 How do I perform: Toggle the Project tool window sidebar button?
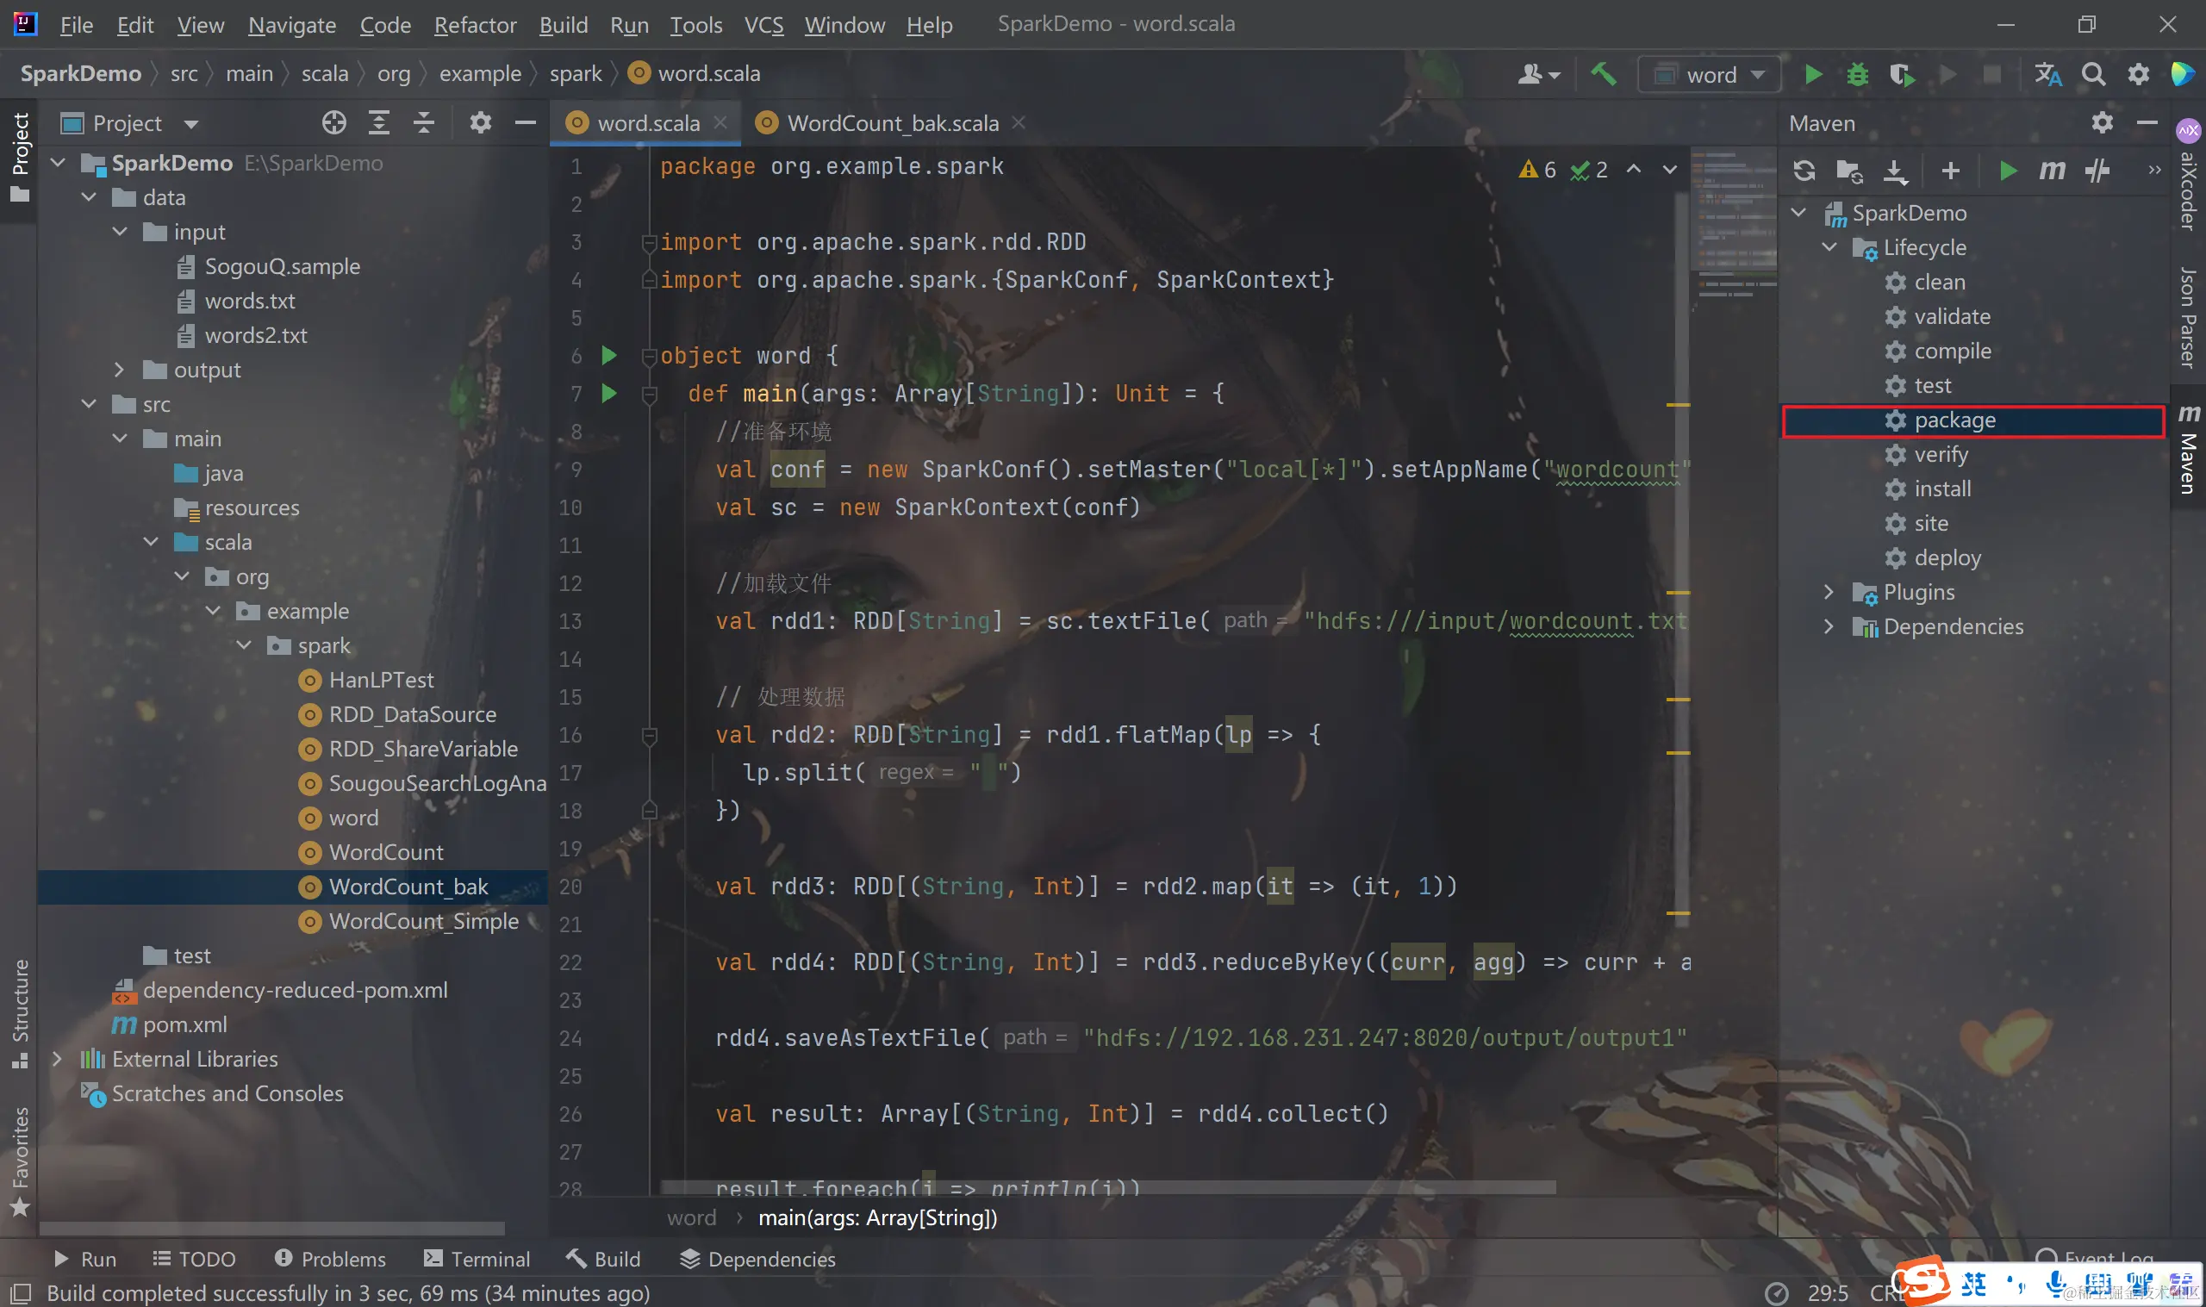point(19,157)
